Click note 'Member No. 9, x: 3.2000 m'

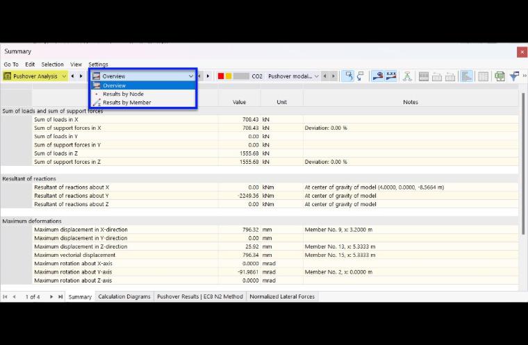[x=338, y=230]
